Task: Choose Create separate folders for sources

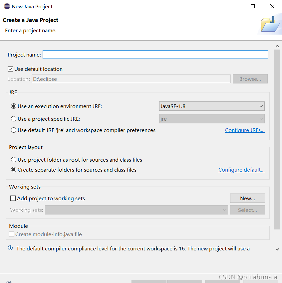Action: [14, 170]
